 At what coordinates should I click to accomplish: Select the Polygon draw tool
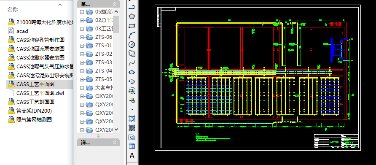(x=132, y=16)
